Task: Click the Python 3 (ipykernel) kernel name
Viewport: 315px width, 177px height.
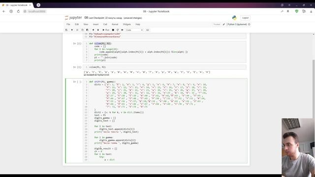Action: click(x=237, y=24)
